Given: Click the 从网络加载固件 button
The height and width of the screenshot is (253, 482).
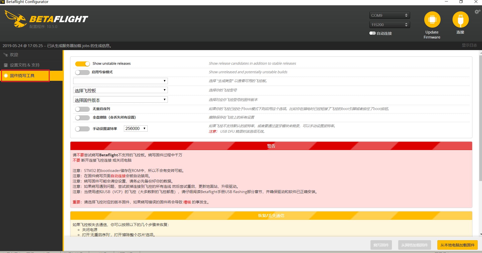Looking at the screenshot, I should coord(415,245).
